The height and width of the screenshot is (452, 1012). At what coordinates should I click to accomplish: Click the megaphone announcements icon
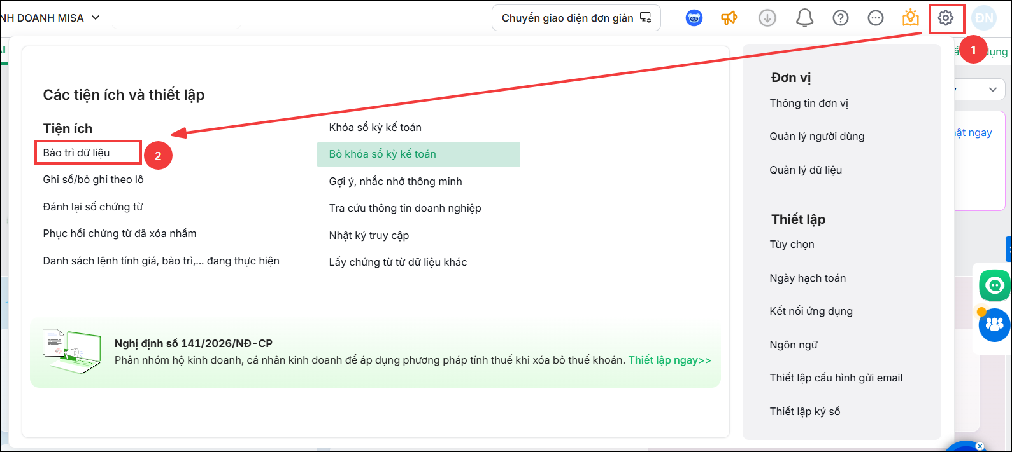(x=729, y=18)
